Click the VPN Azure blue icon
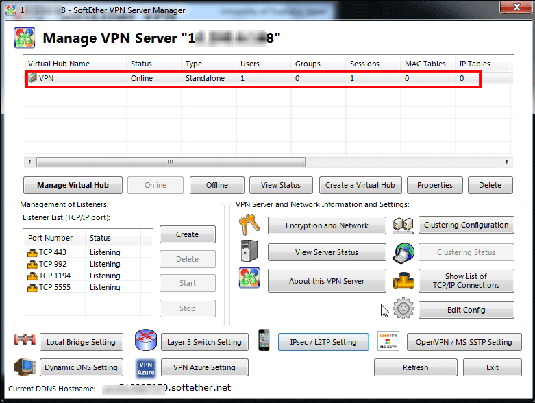 pyautogui.click(x=145, y=367)
